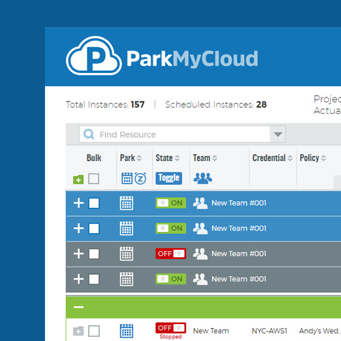
Task: Open the calendar icon in gray OFF row
Action: pos(126,254)
